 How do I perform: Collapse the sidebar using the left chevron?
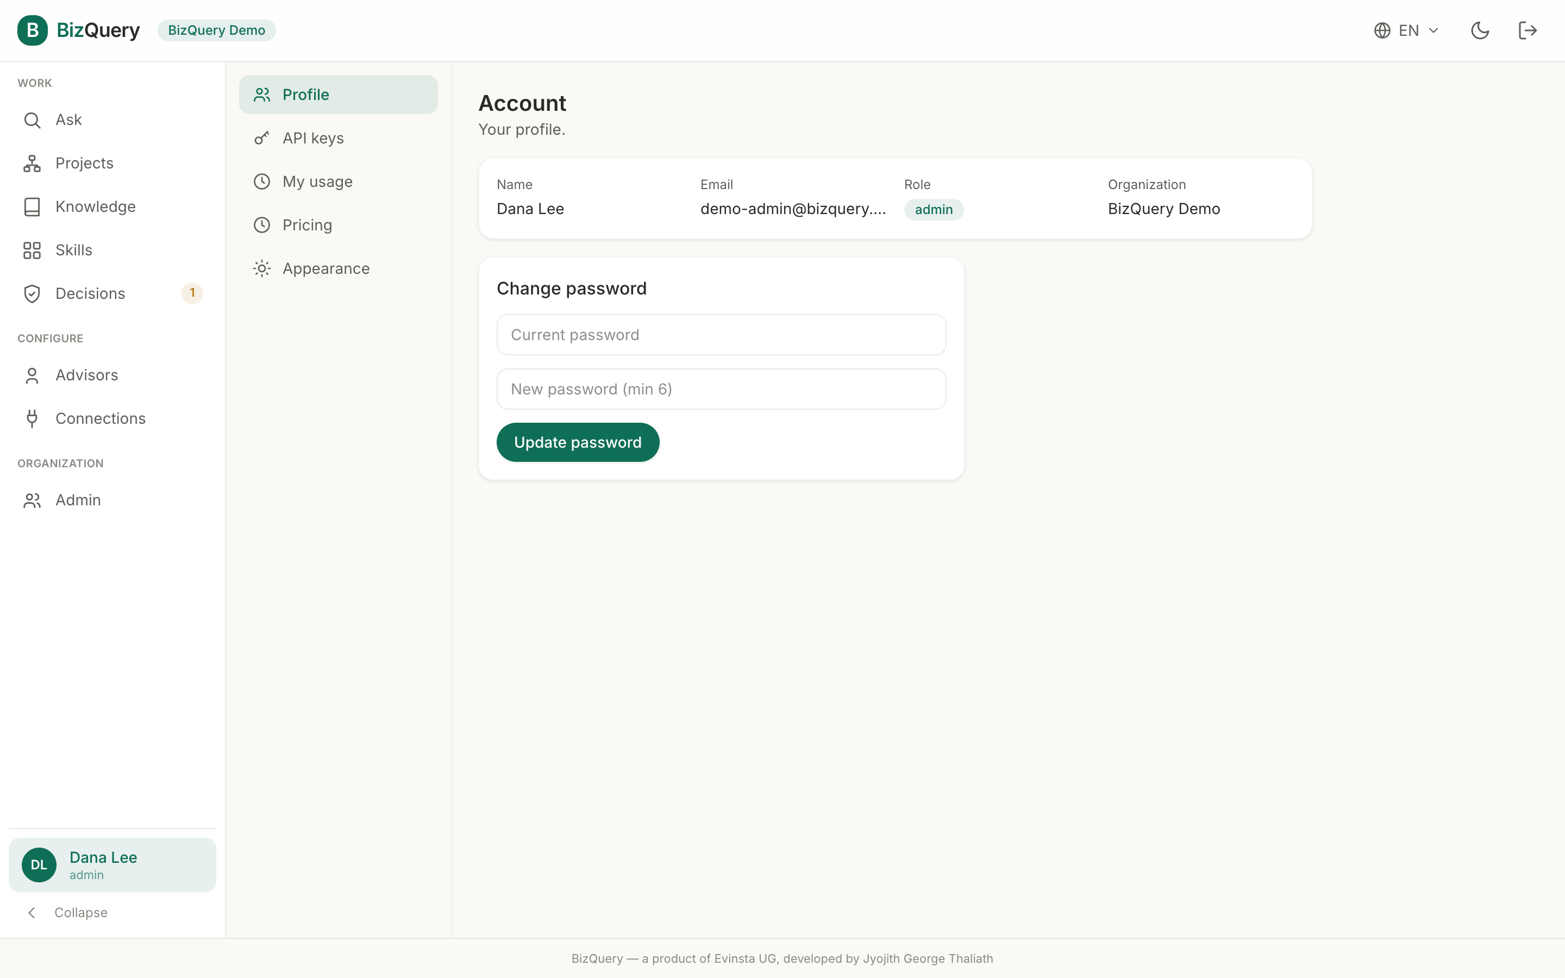(x=32, y=913)
